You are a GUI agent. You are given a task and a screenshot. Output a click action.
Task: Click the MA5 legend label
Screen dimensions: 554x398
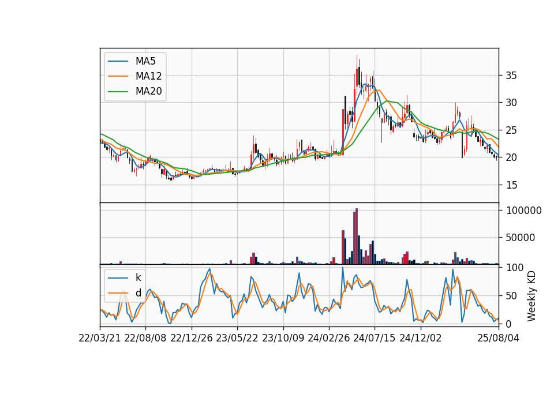[x=145, y=61]
